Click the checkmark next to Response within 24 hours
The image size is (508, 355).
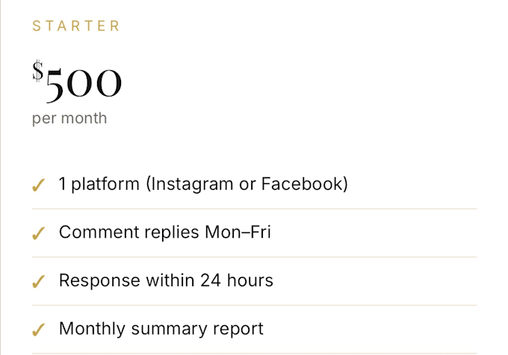[x=38, y=282]
